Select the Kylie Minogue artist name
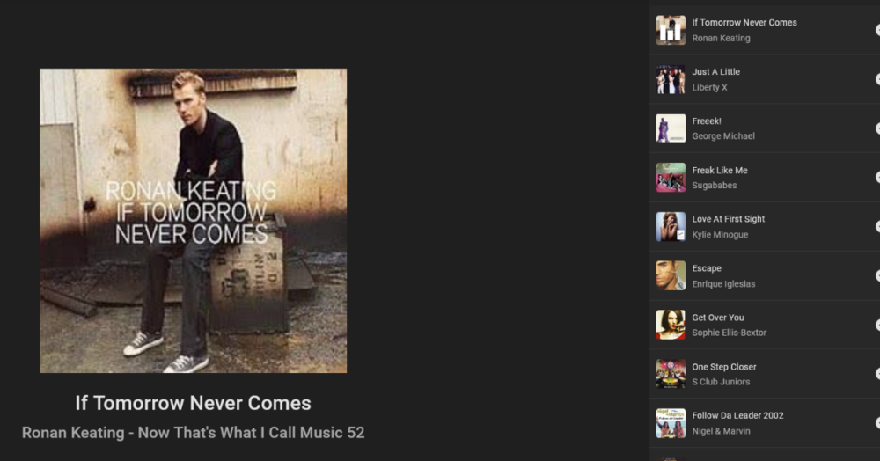The image size is (880, 461). tap(720, 234)
